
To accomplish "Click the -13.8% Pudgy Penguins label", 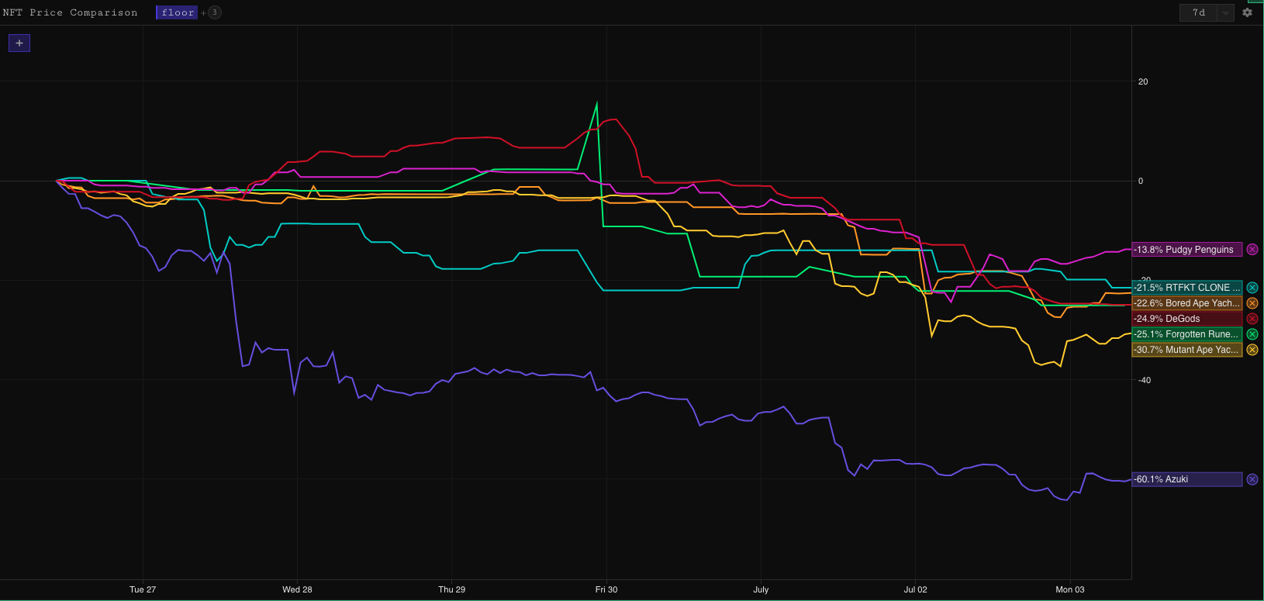I will click(1187, 250).
